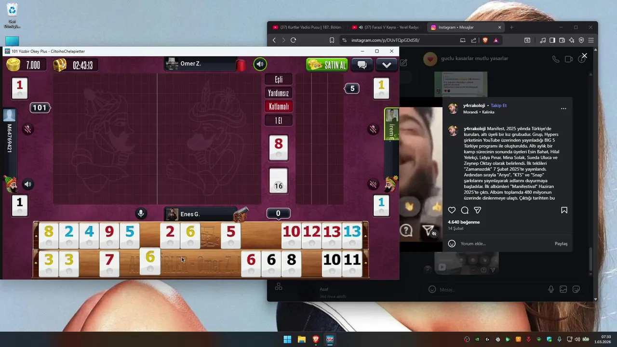
Task: Open Windows Start menu on taskbar
Action: pyautogui.click(x=287, y=339)
